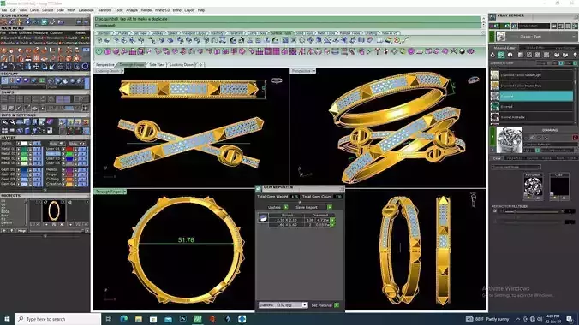Toggle the checkbox beside Refraction Multiplier slider
The image size is (579, 325).
[x=495, y=211]
